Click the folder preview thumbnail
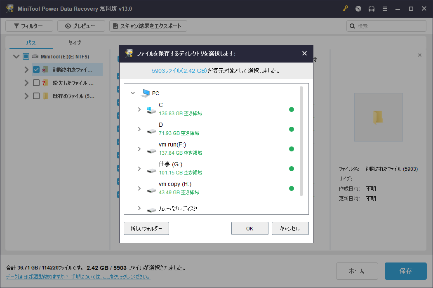Image resolution: width=433 pixels, height=288 pixels. [x=378, y=117]
